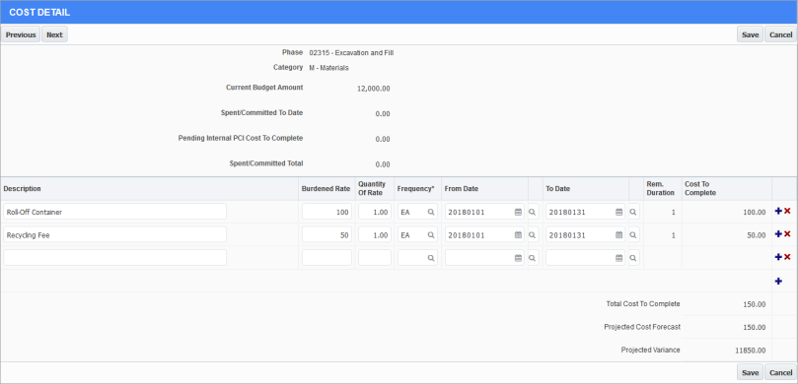The height and width of the screenshot is (384, 798).
Task: Delete the Roll-Off Container row
Action: [787, 211]
